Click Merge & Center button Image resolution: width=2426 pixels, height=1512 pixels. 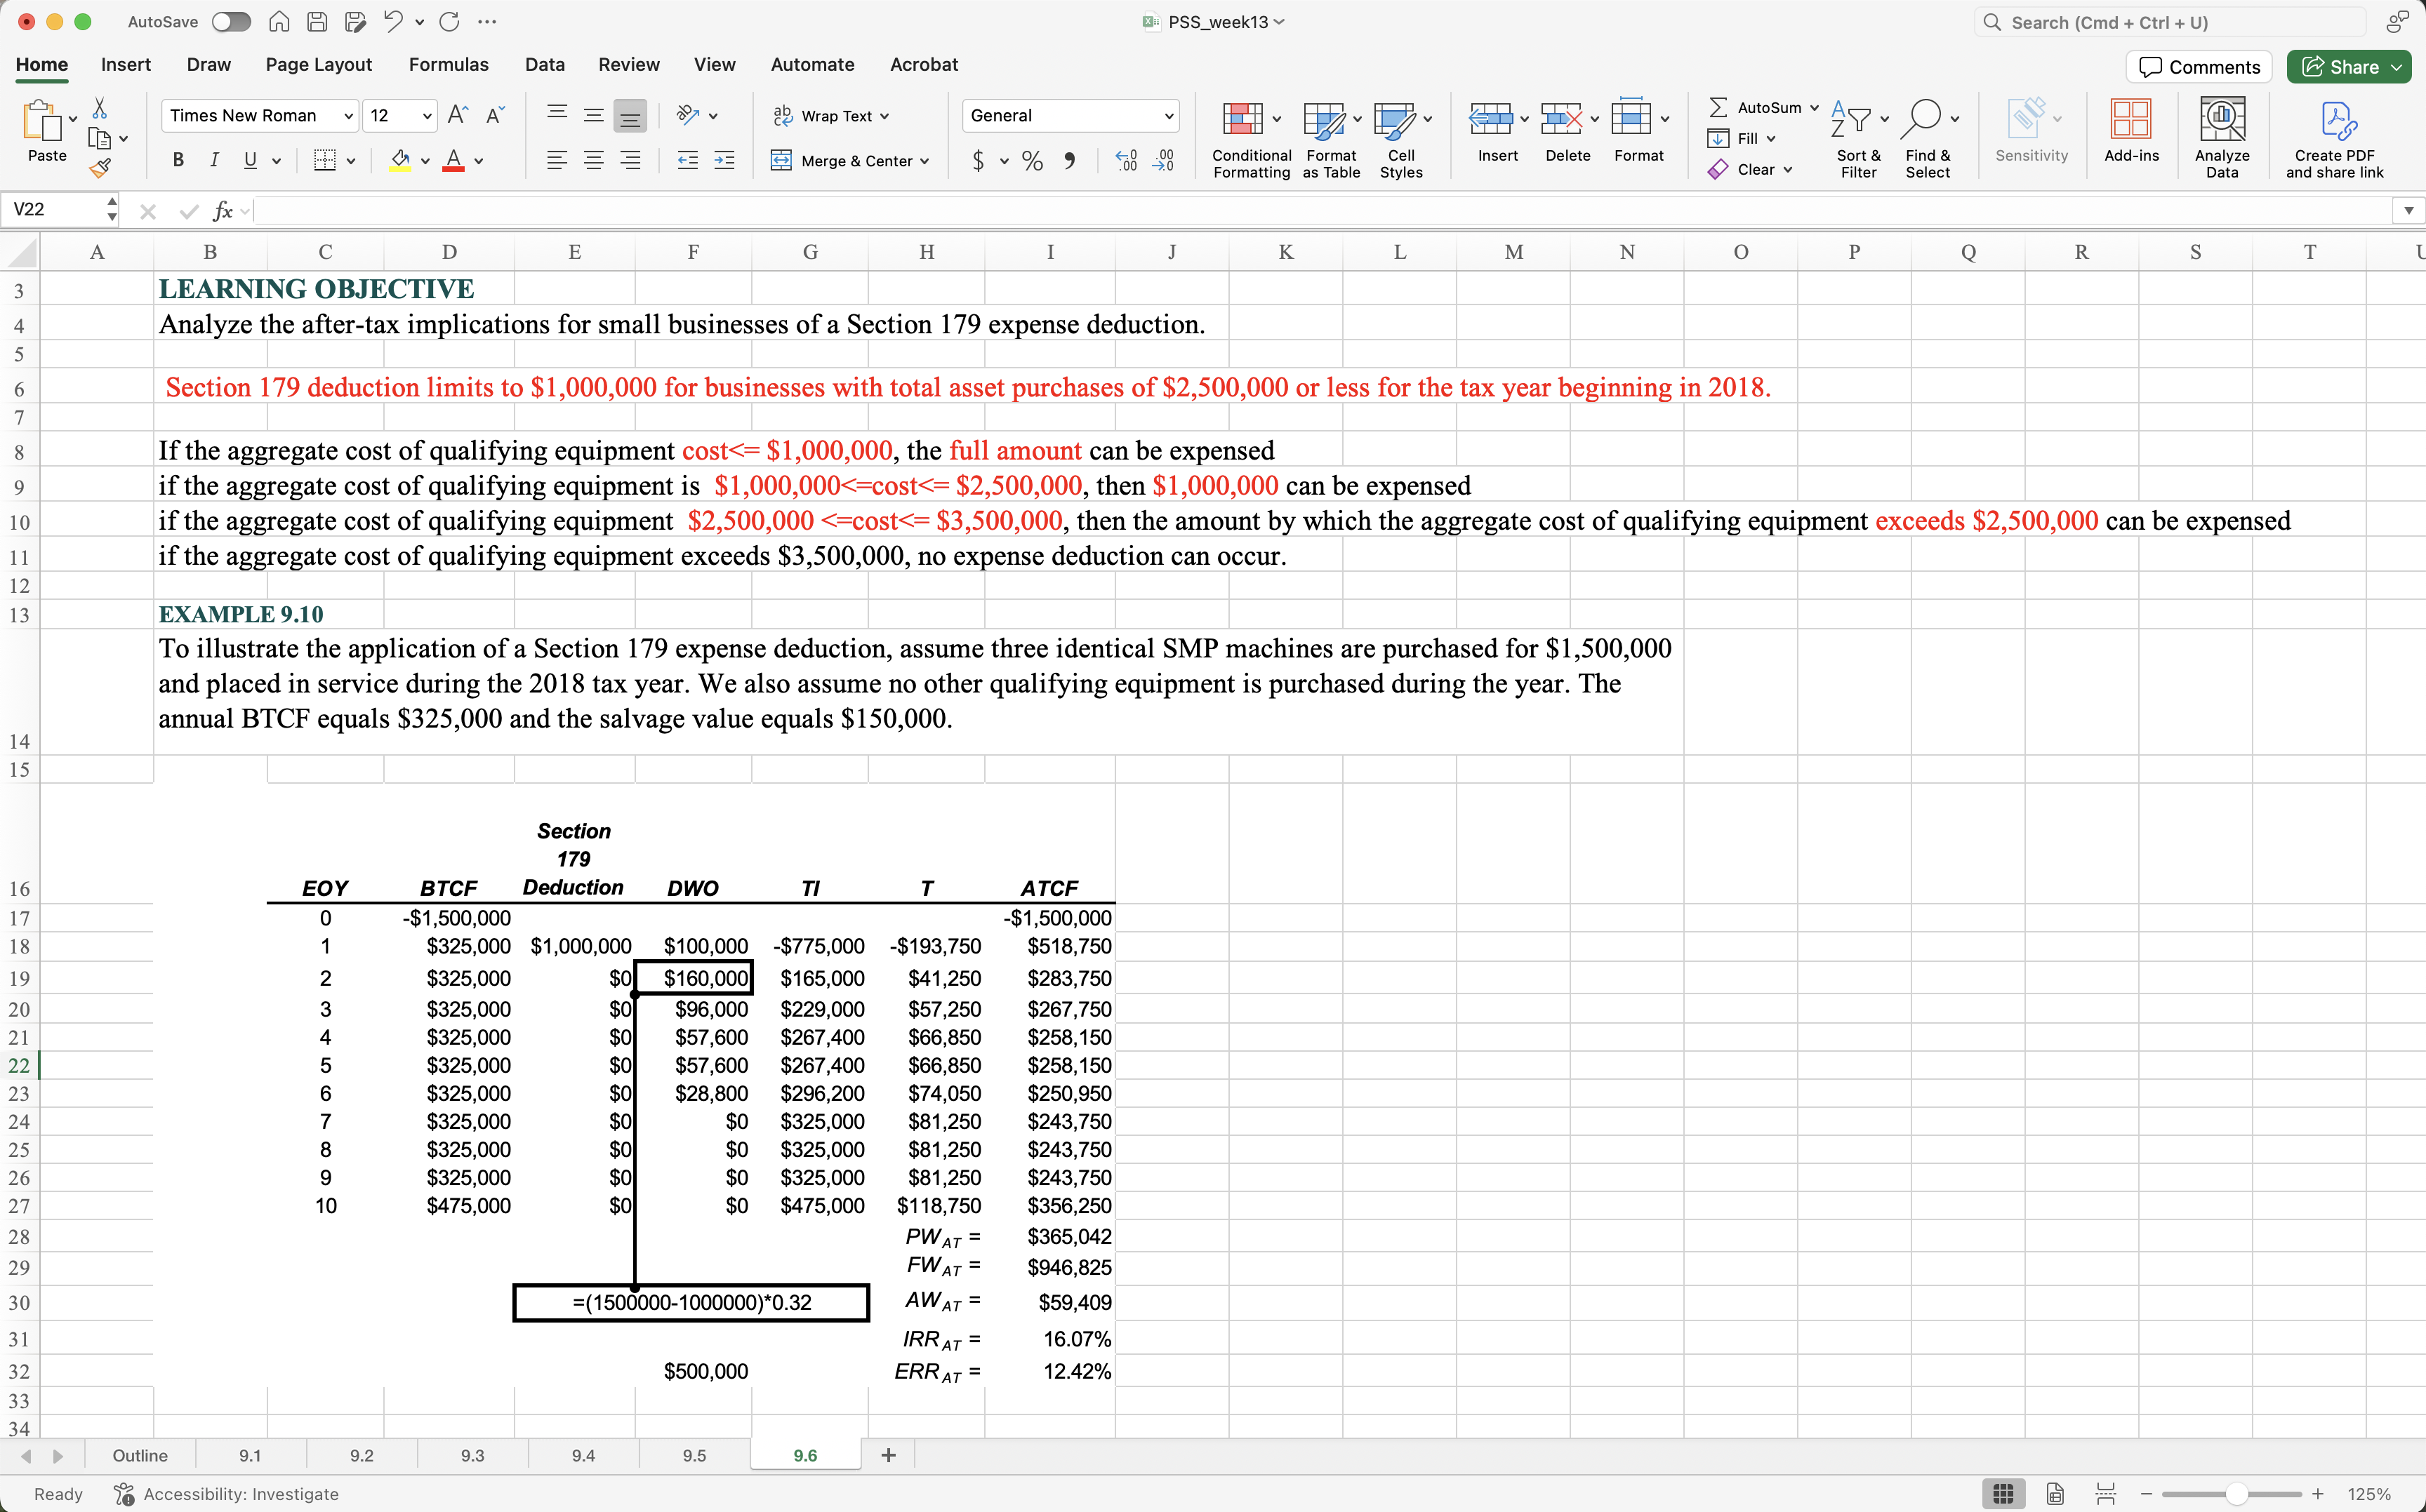[x=849, y=160]
